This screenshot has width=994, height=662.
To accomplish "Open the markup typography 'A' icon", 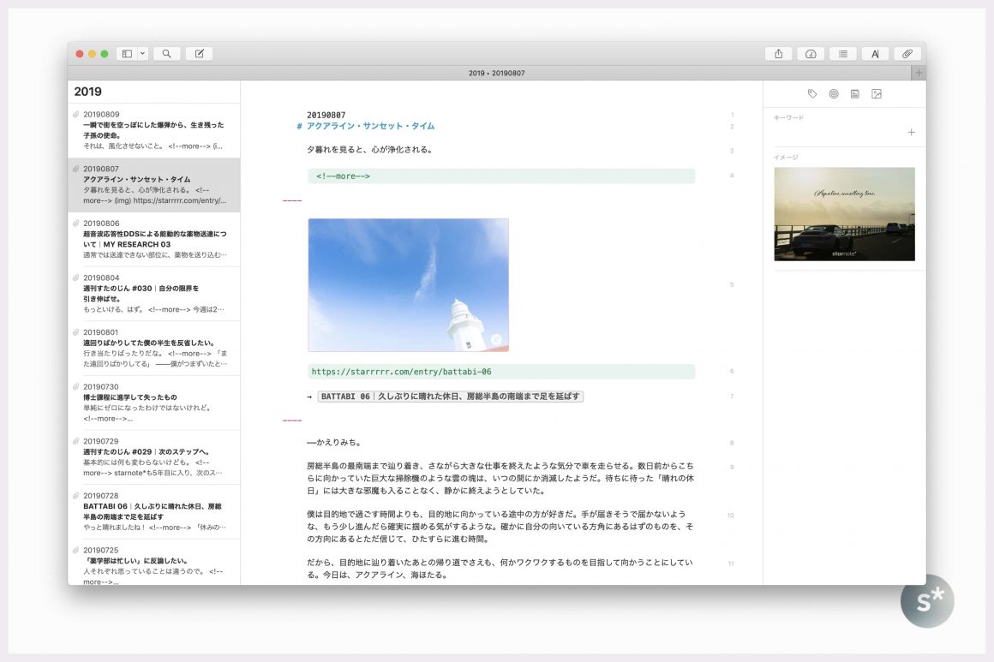I will pos(875,54).
